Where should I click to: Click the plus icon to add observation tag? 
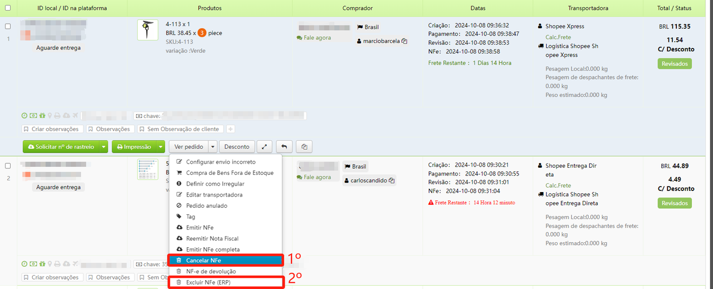point(231,129)
